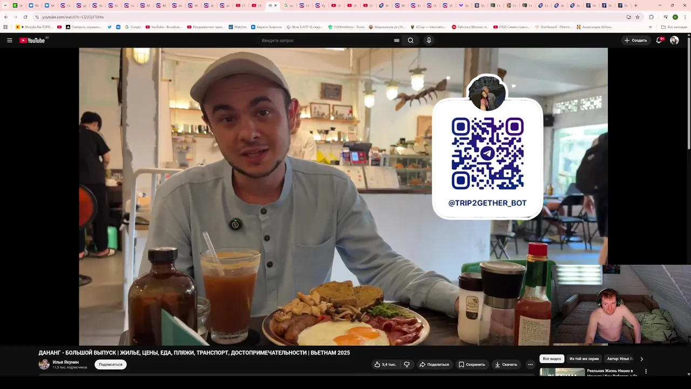This screenshot has width=691, height=389.
Task: Open the Работа в Москве bookmark
Action: (470, 26)
